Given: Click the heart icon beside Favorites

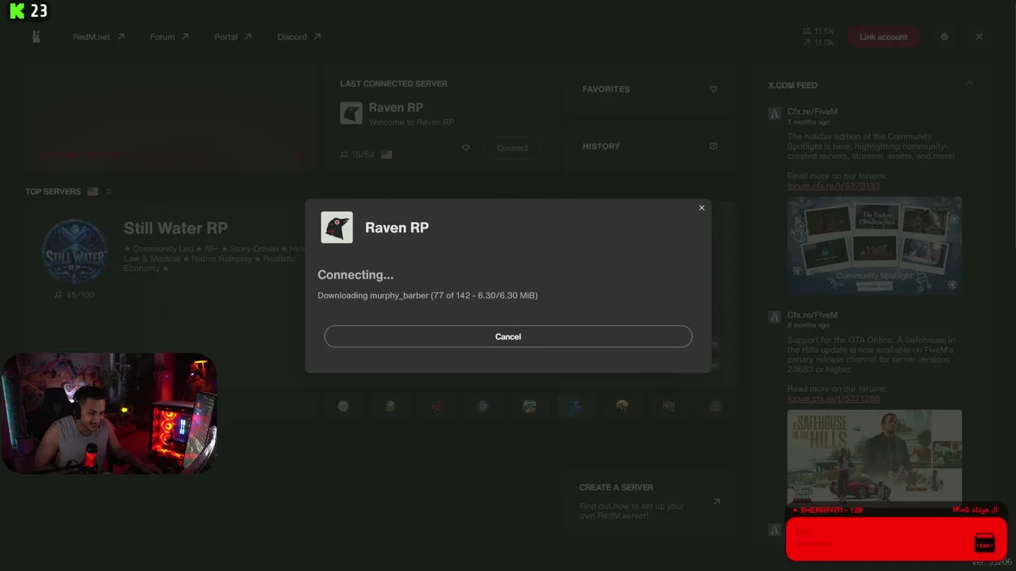Looking at the screenshot, I should 713,89.
